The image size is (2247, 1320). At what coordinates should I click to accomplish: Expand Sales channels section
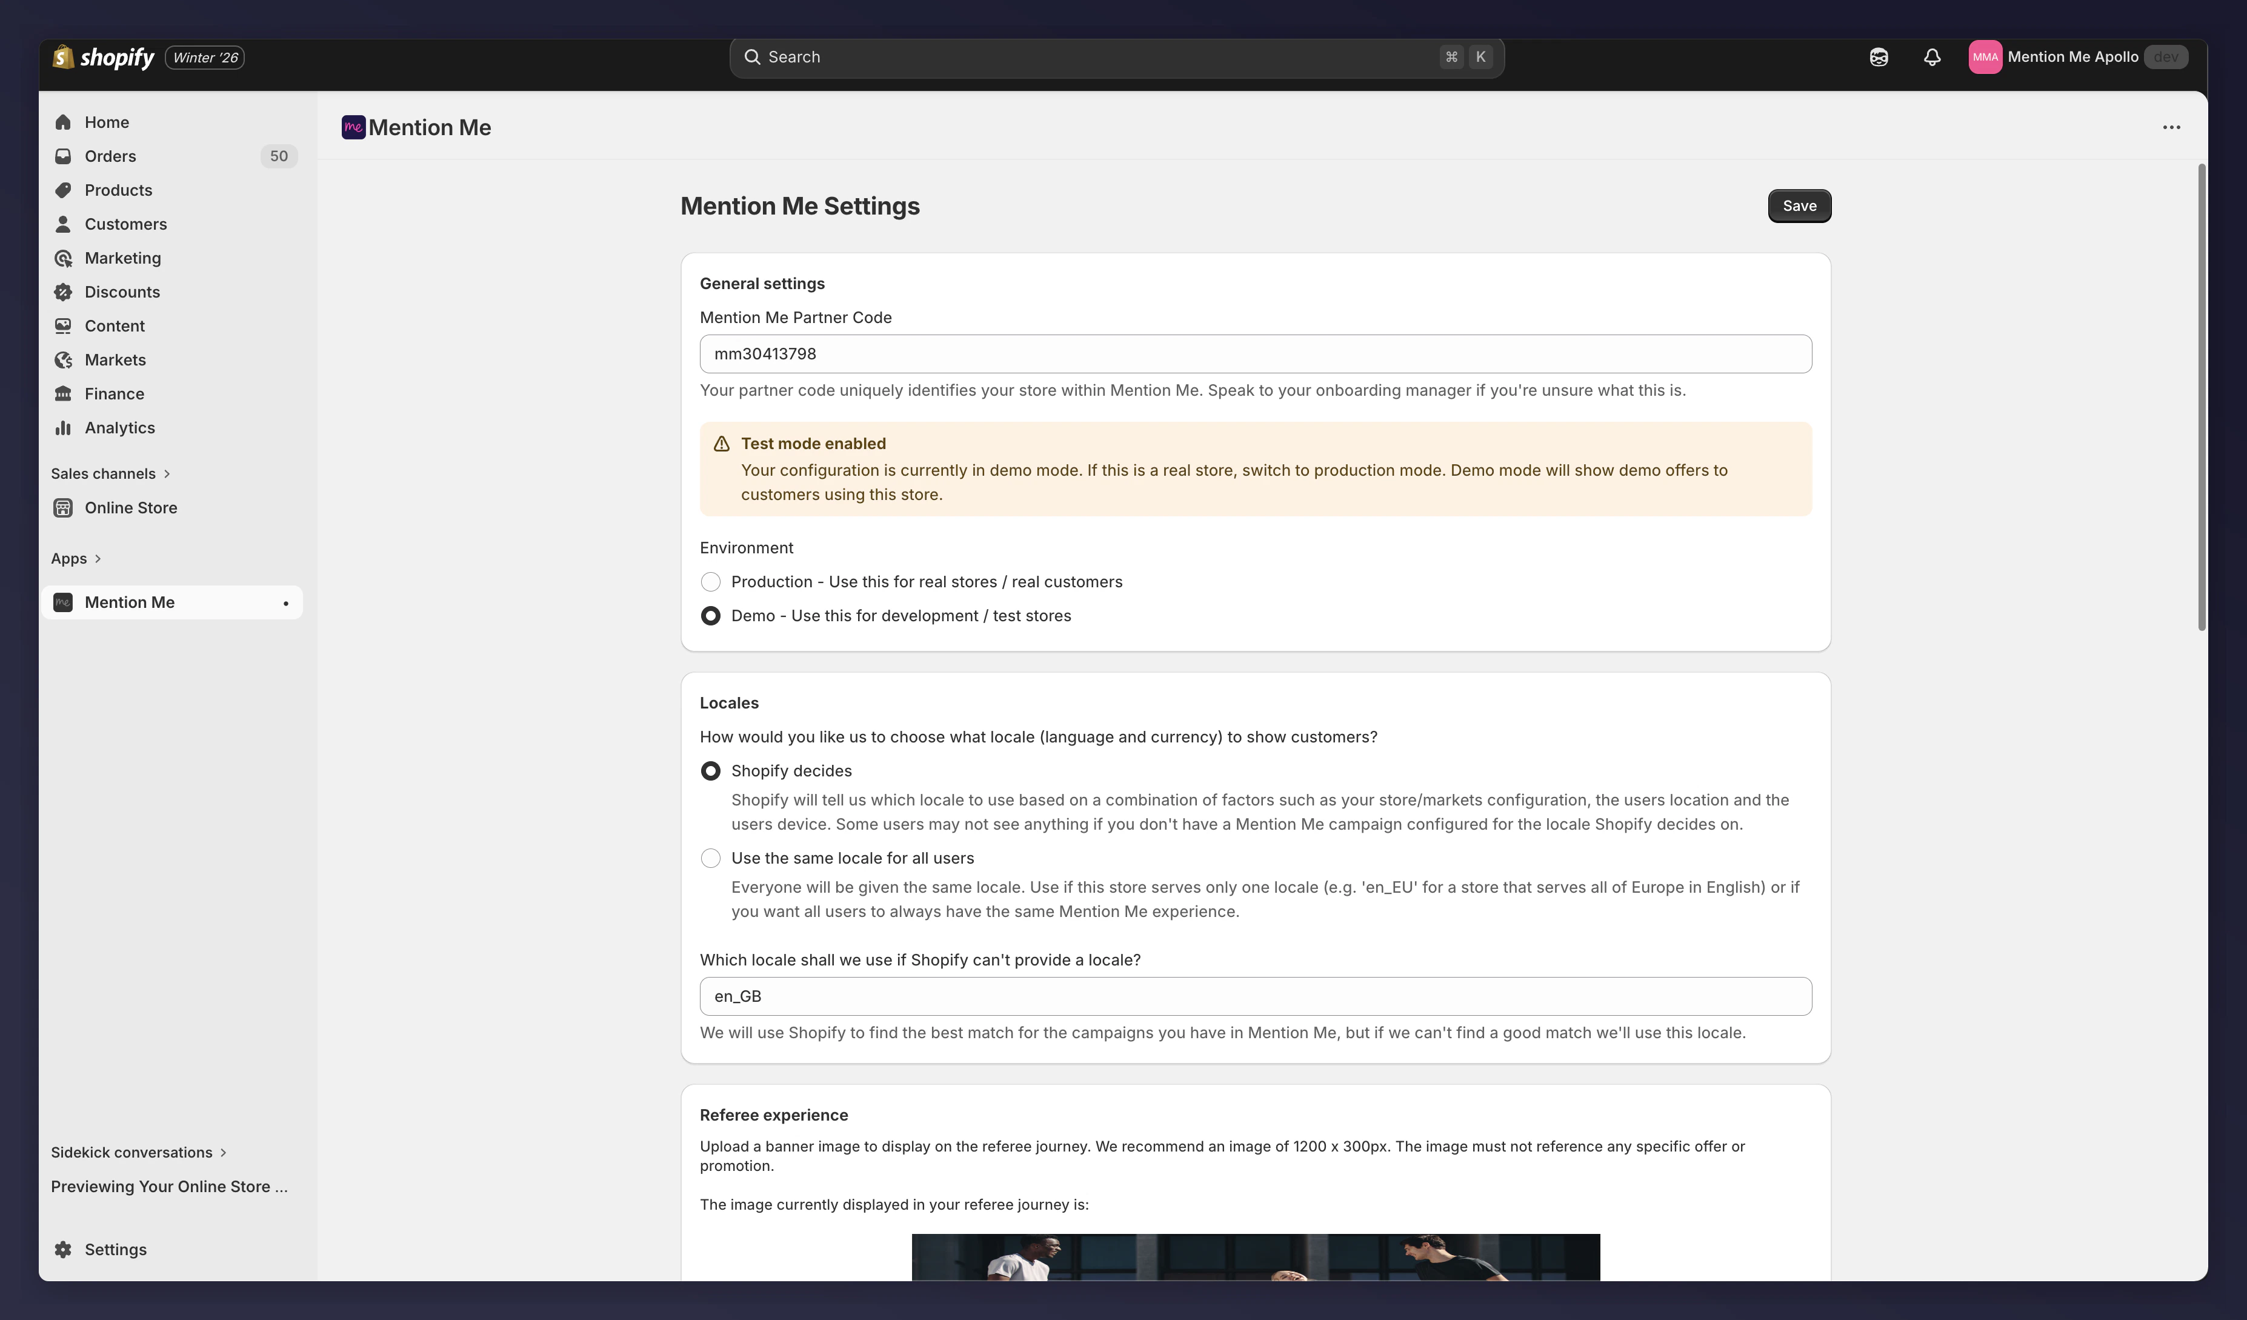click(x=110, y=473)
